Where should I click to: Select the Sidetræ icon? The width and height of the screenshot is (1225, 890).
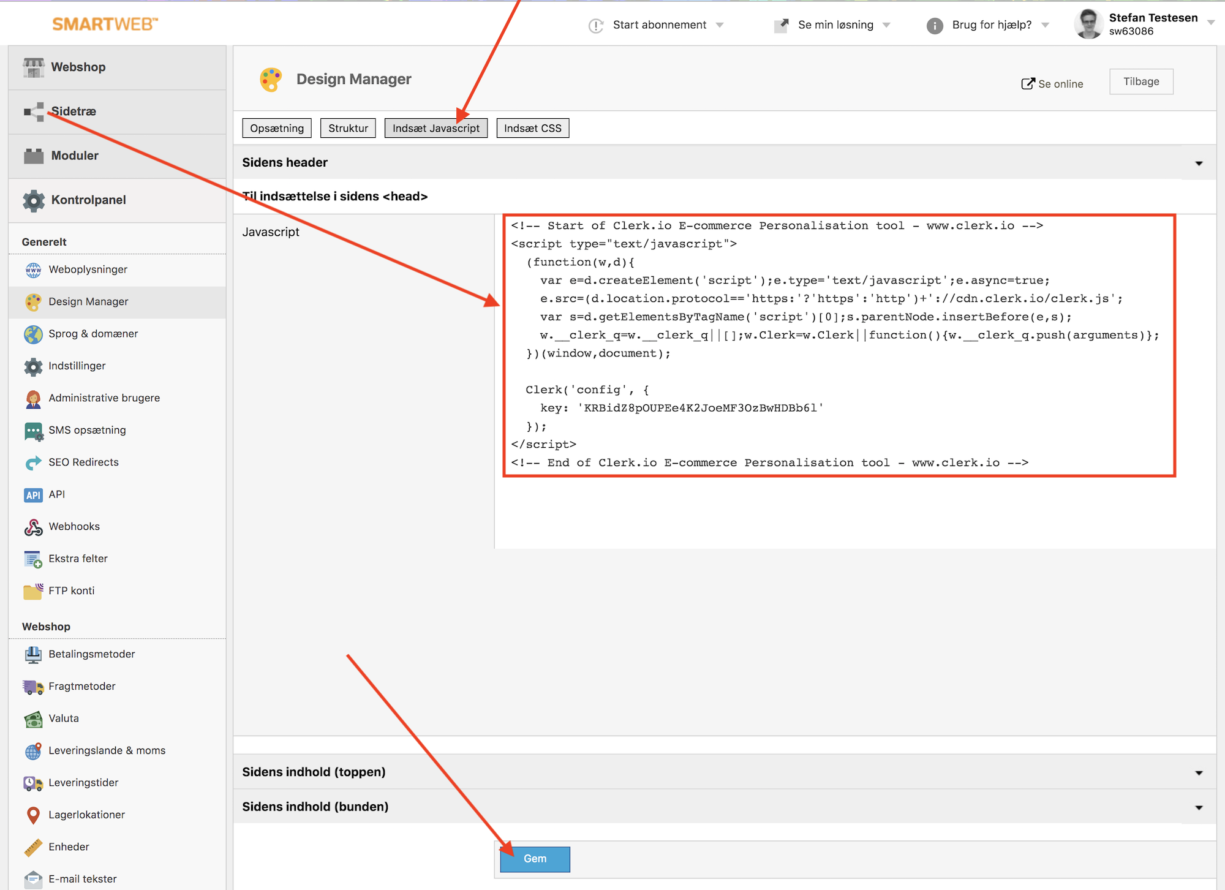[34, 111]
